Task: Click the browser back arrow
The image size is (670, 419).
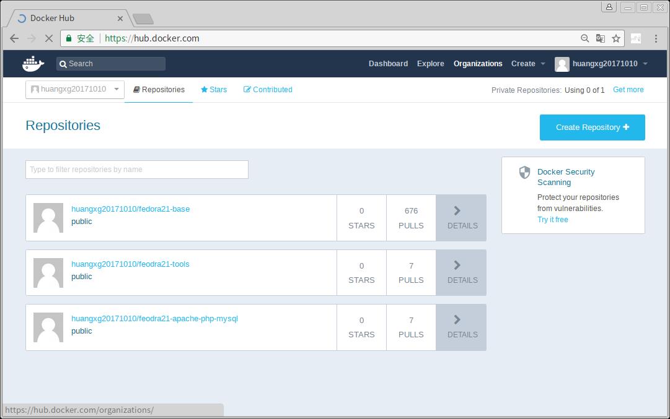Action: (x=14, y=38)
